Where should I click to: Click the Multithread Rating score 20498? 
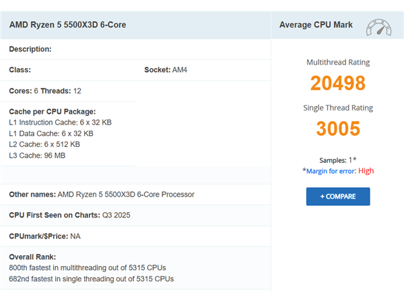[x=338, y=83]
